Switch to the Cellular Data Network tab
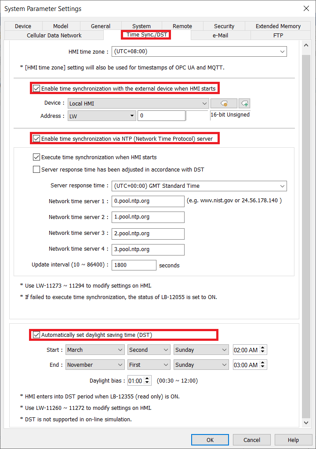This screenshot has height=449, width=316. tap(54, 35)
